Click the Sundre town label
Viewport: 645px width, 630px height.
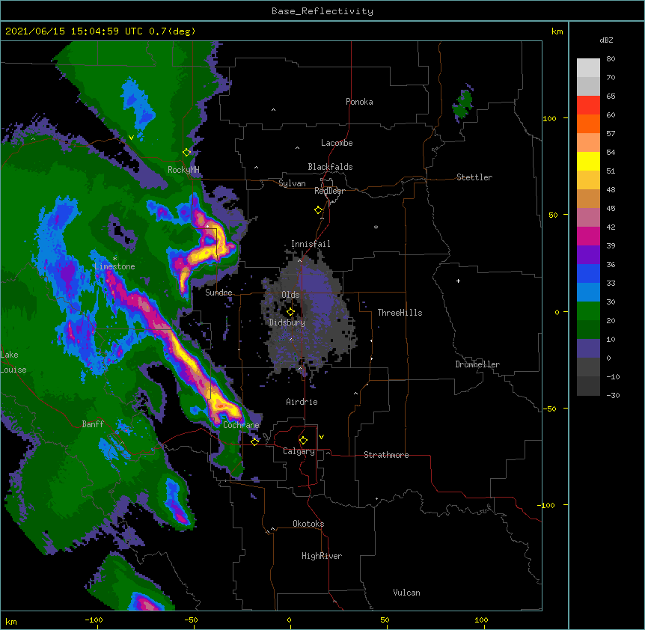tap(218, 293)
